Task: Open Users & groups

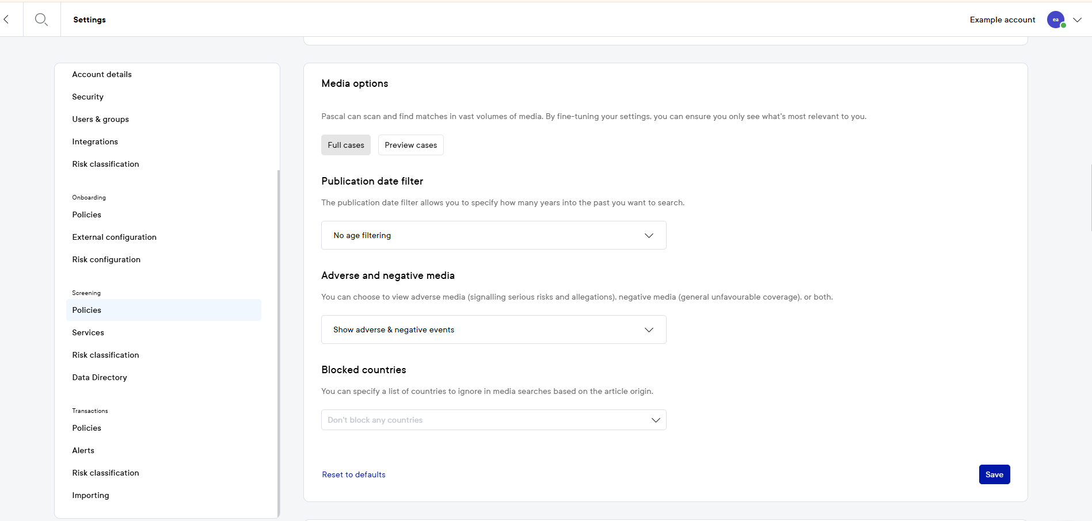Action: [101, 119]
